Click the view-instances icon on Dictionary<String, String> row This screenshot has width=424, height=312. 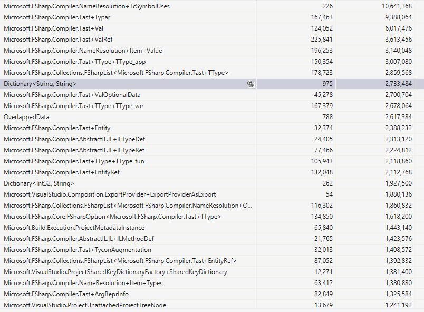(250, 84)
